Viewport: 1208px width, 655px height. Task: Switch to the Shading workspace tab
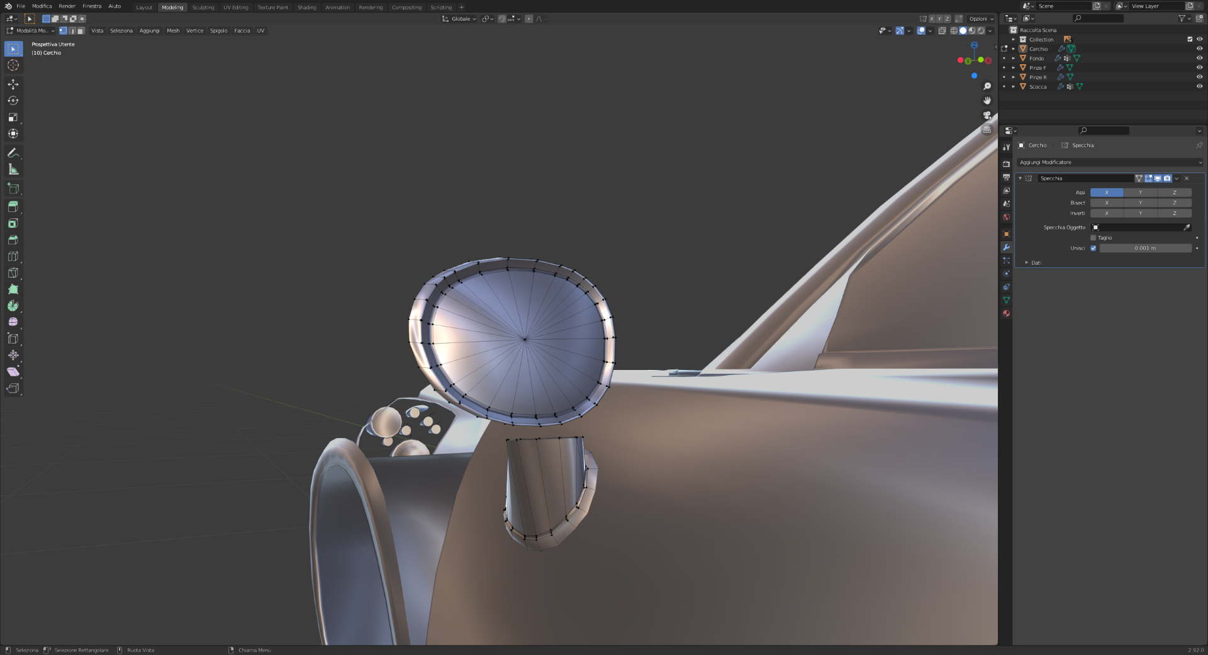pos(307,8)
